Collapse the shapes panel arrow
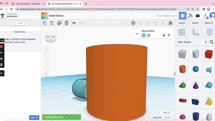 coord(175,74)
